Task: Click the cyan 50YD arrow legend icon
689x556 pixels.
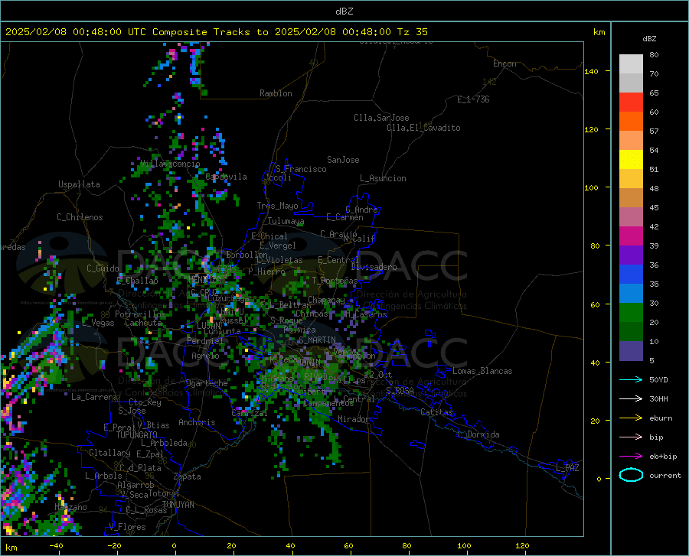Action: 631,379
